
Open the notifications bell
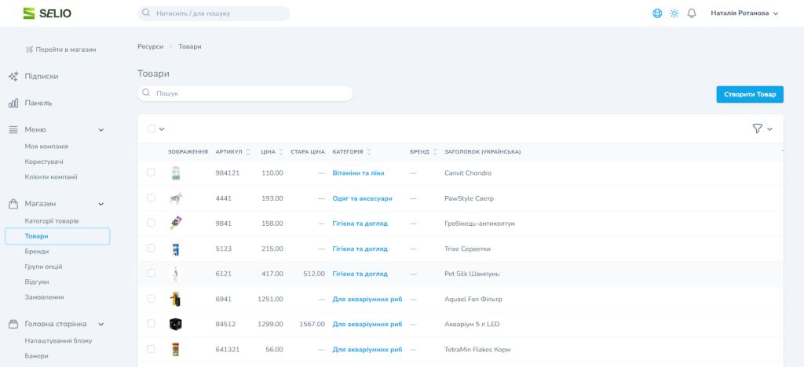(692, 13)
